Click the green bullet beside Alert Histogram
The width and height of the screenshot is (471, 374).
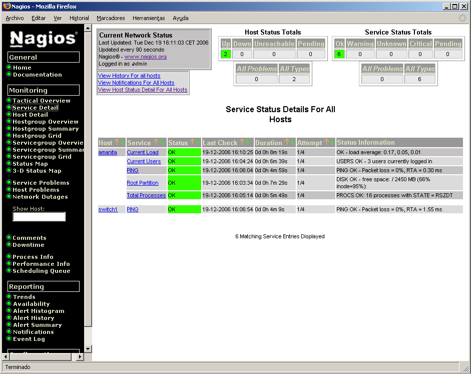(x=9, y=310)
